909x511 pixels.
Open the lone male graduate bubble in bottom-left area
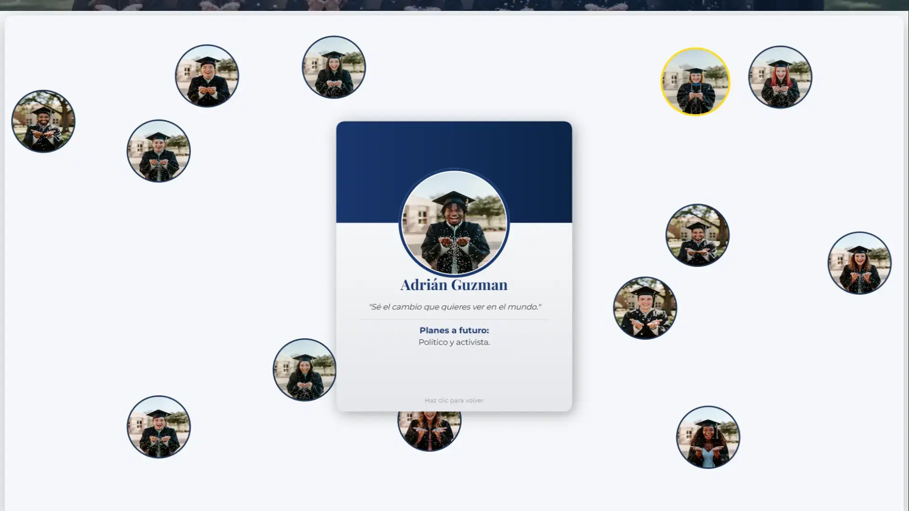(x=158, y=427)
